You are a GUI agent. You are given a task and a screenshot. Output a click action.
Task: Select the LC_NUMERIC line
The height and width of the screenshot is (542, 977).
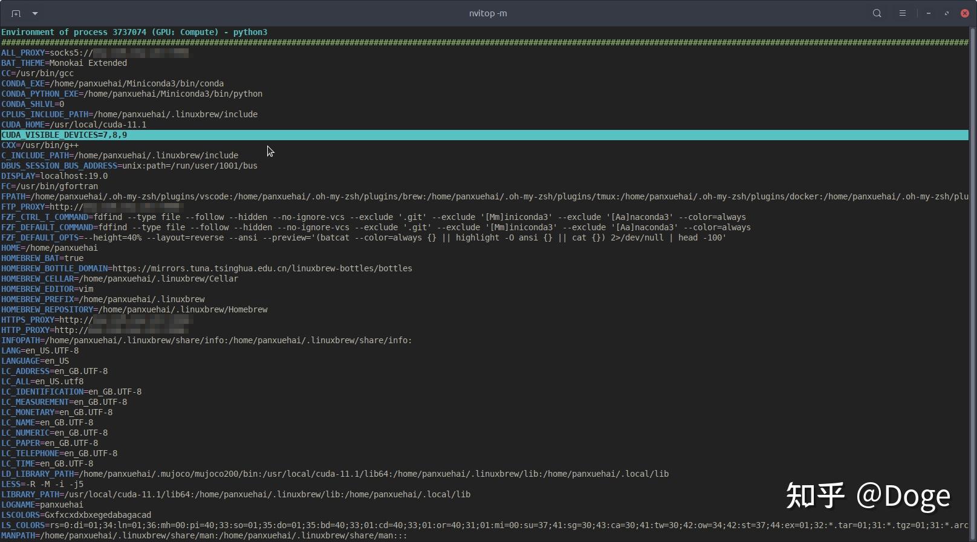pyautogui.click(x=54, y=433)
